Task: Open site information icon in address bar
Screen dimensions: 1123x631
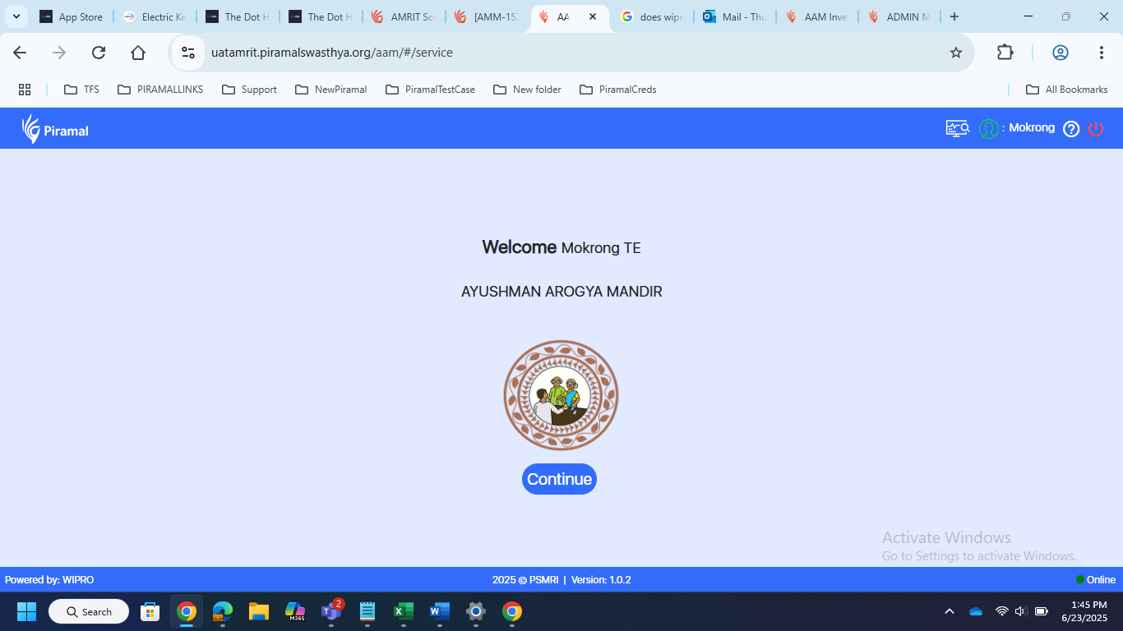Action: coord(188,53)
